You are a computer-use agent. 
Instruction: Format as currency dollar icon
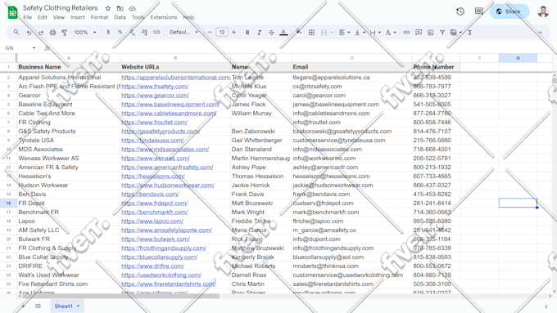pyautogui.click(x=108, y=32)
